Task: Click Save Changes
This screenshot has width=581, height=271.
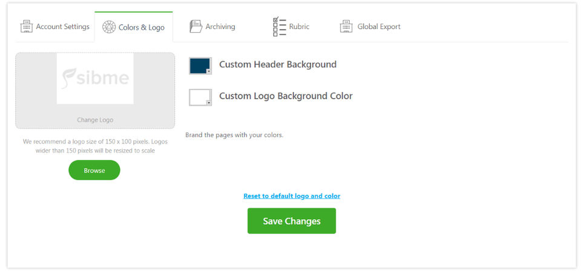Action: 292,221
